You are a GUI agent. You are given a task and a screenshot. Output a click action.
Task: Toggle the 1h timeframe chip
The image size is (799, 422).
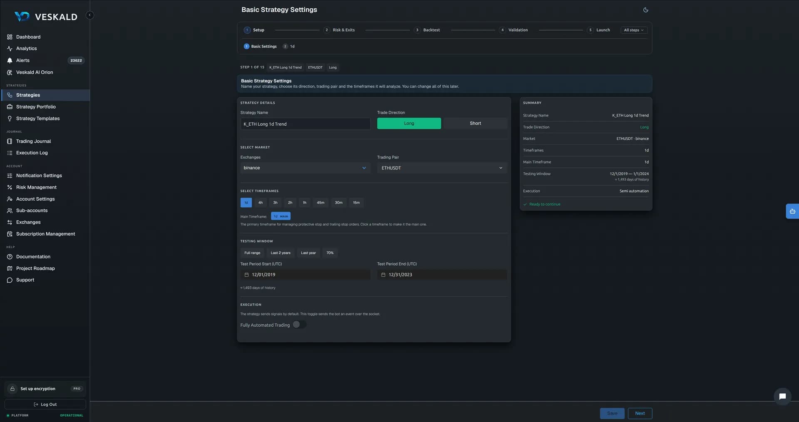[x=305, y=203]
